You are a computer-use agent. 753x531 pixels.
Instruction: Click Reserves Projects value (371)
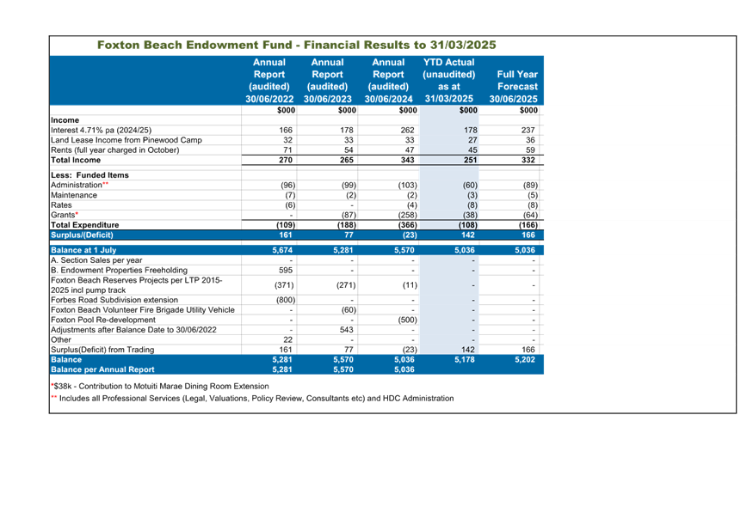(284, 285)
